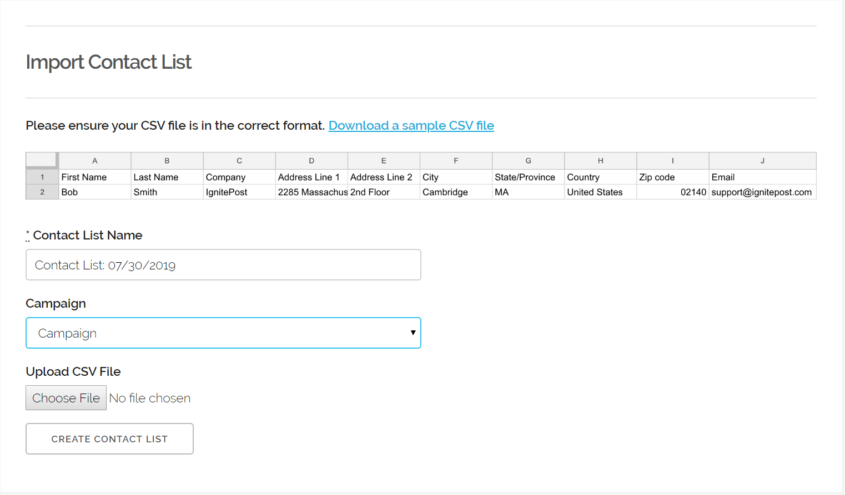Click the Choose File button
Image resolution: width=845 pixels, height=495 pixels.
point(66,398)
